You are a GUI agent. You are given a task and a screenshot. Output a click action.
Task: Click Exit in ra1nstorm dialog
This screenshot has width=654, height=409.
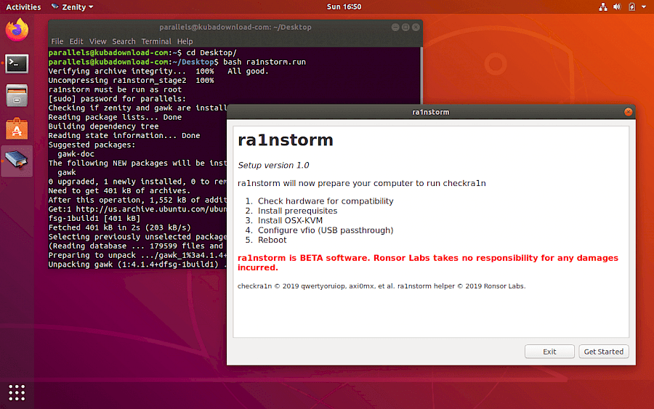click(549, 352)
